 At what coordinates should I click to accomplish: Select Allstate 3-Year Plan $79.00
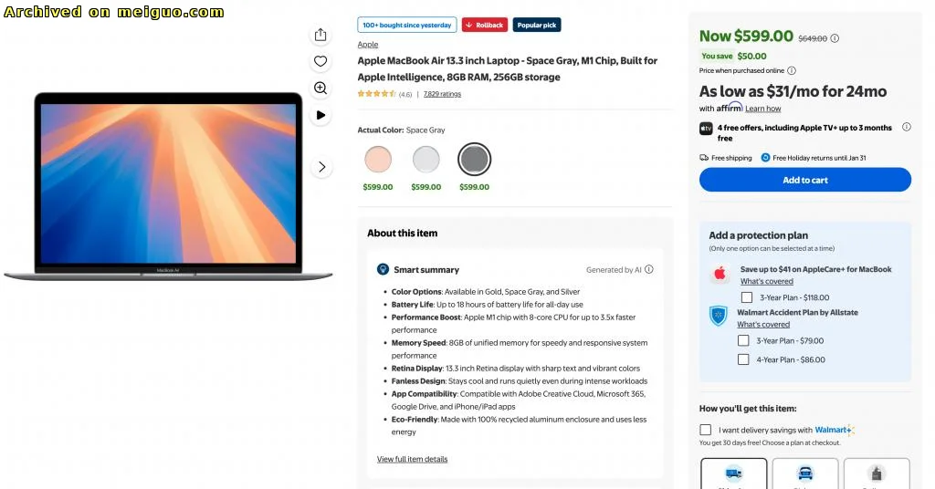pyautogui.click(x=743, y=340)
